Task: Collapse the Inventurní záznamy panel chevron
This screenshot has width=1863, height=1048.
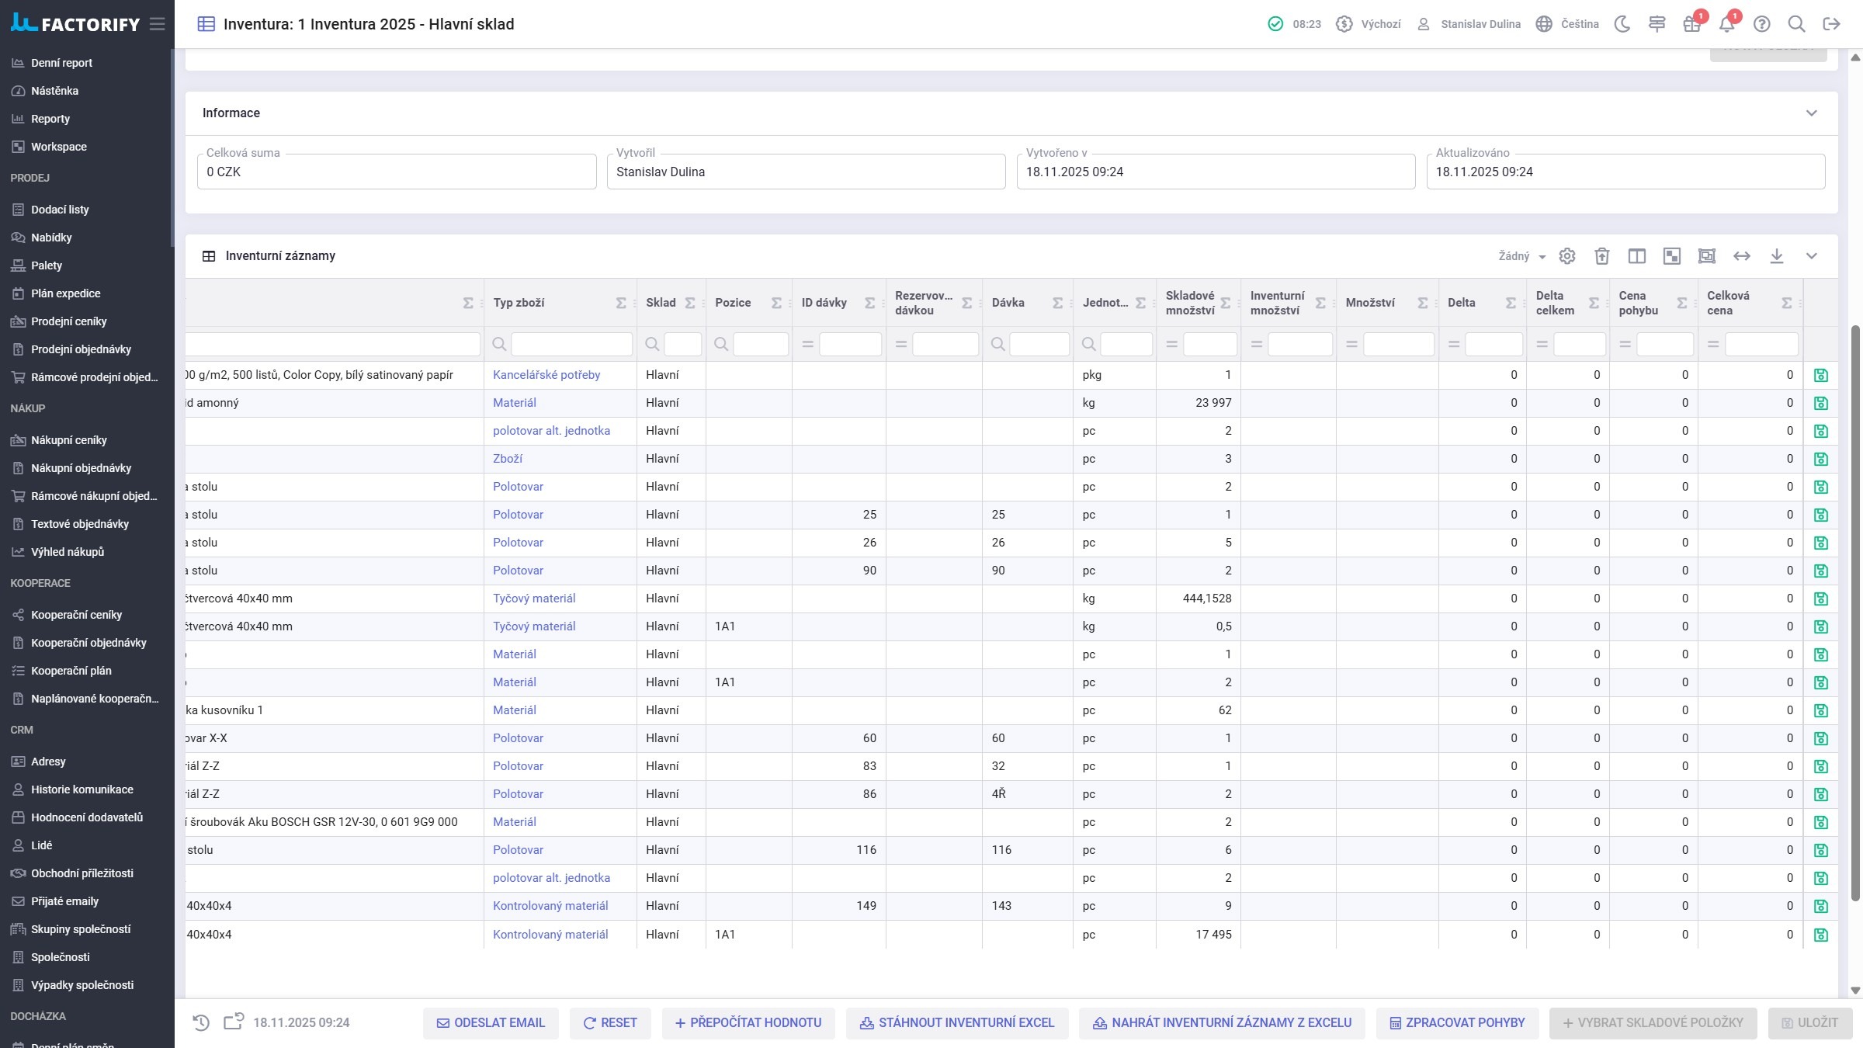Action: (1811, 256)
